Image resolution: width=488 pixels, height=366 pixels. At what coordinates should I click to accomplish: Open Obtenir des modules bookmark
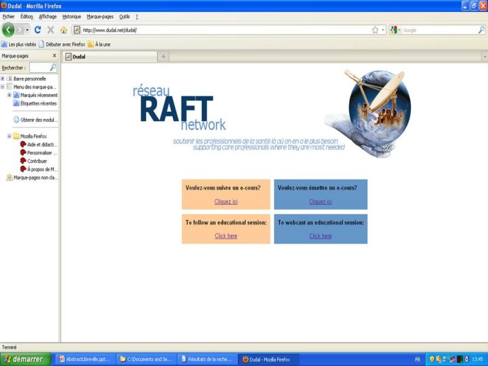(35, 120)
